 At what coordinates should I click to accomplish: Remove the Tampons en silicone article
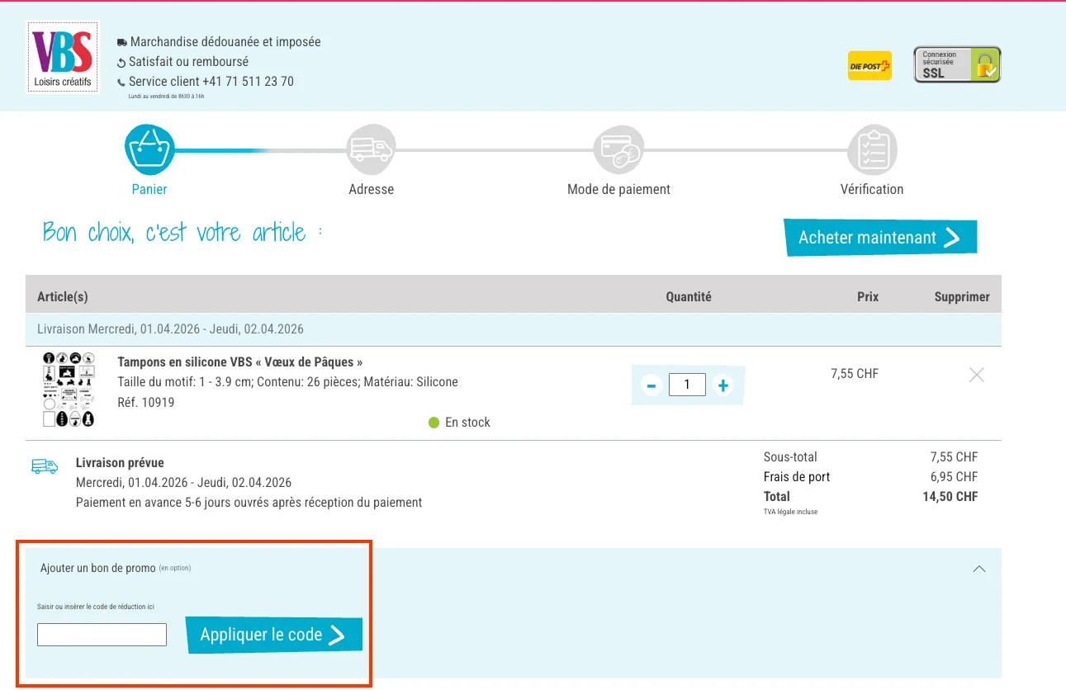(x=976, y=374)
